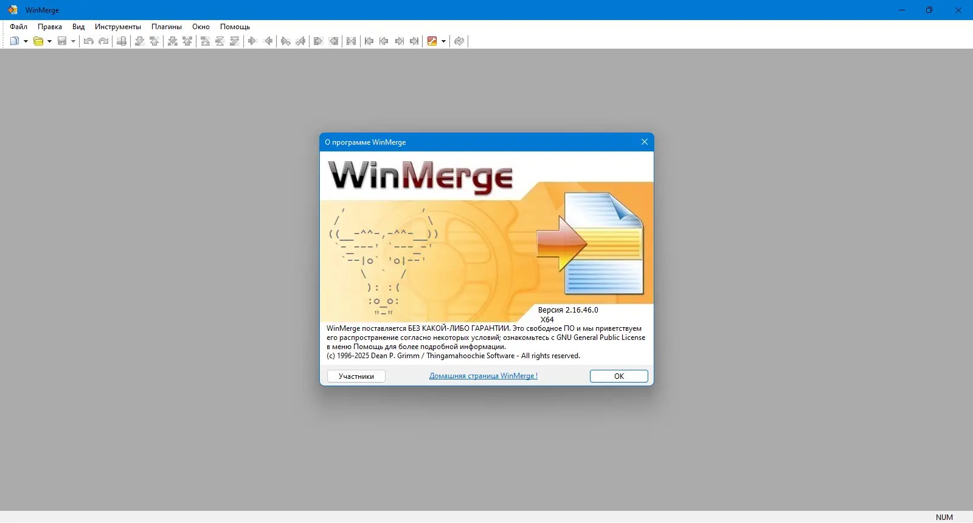The height and width of the screenshot is (523, 973).
Task: Click the Save floppy disk icon
Action: (62, 41)
